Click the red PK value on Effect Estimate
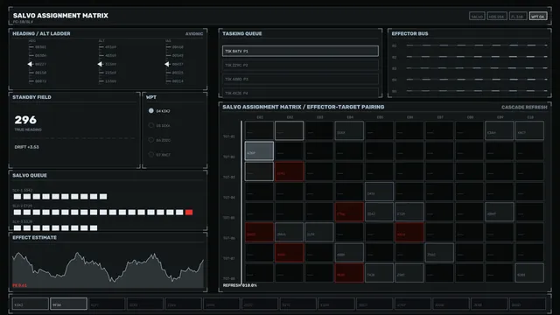560x315 pixels. (19, 285)
